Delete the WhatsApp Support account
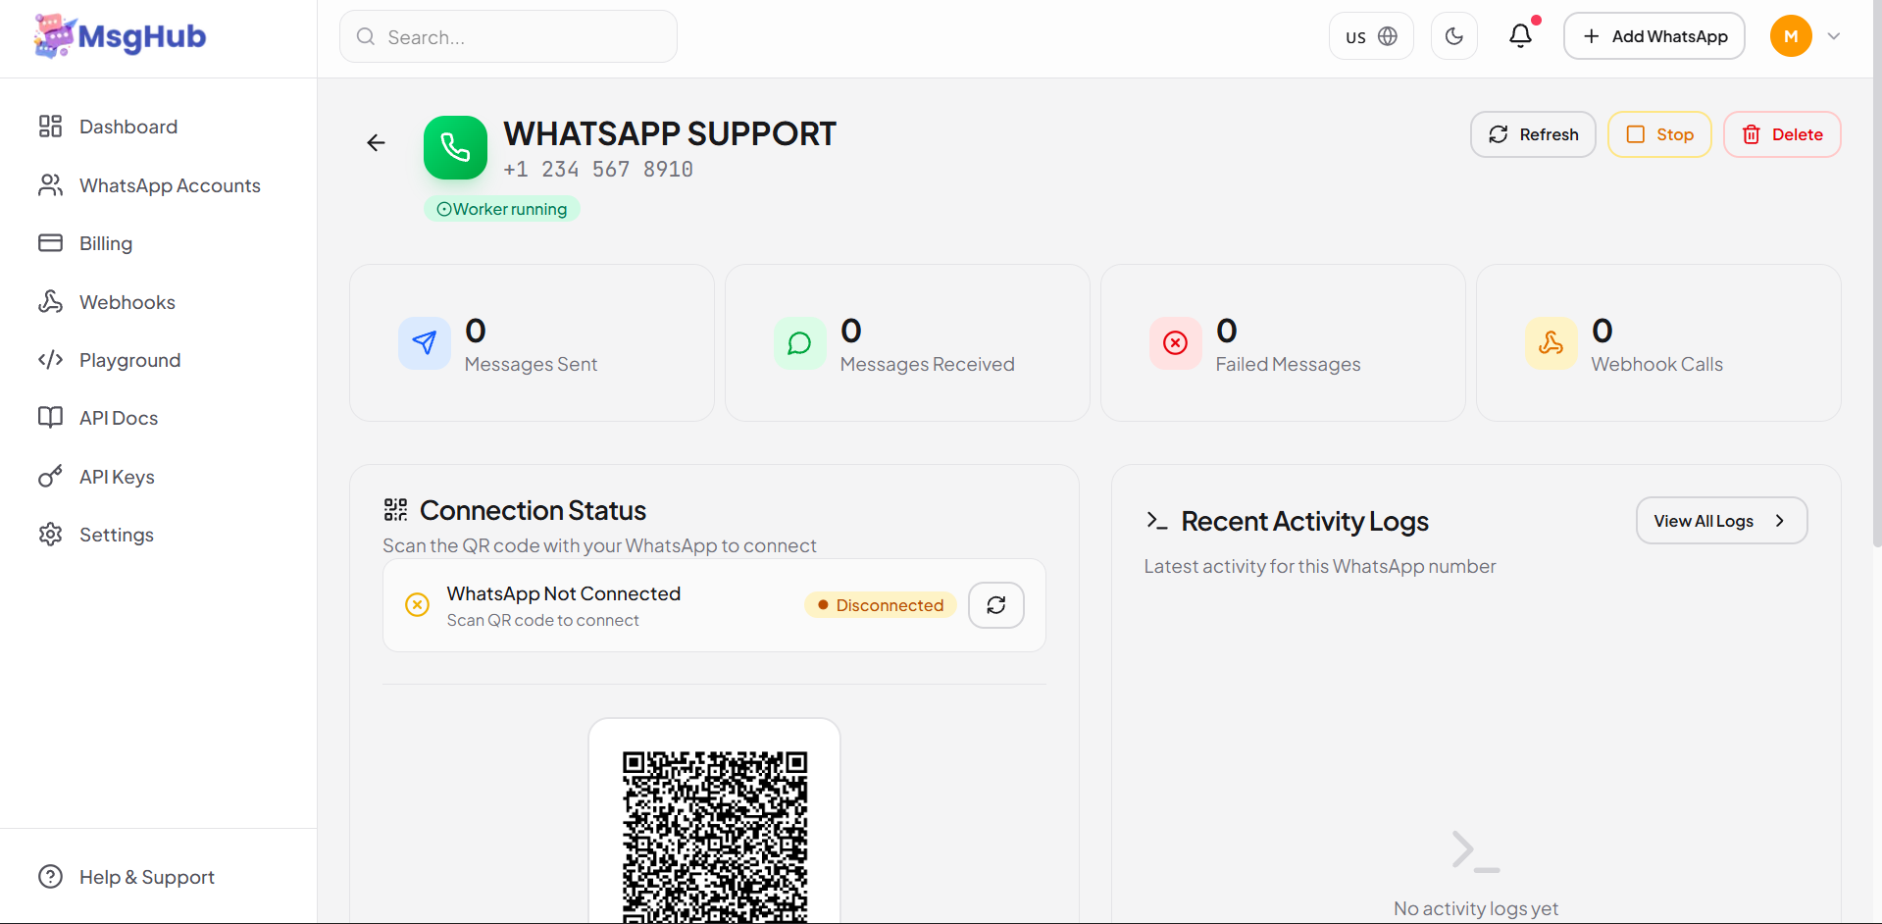 tap(1782, 134)
